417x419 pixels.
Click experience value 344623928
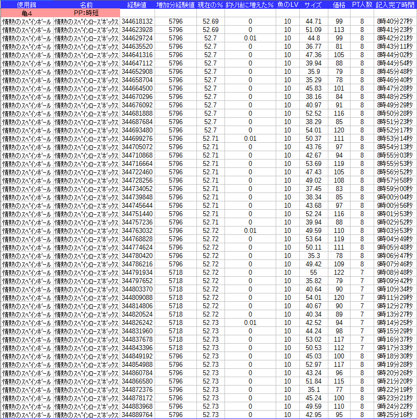coord(137,30)
